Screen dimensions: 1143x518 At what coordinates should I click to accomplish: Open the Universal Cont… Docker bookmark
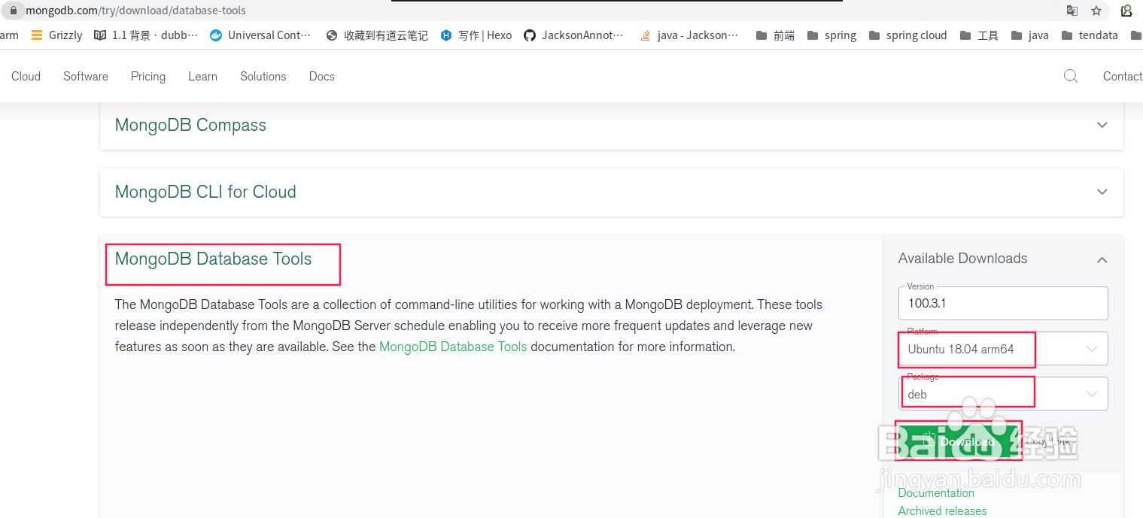[260, 35]
